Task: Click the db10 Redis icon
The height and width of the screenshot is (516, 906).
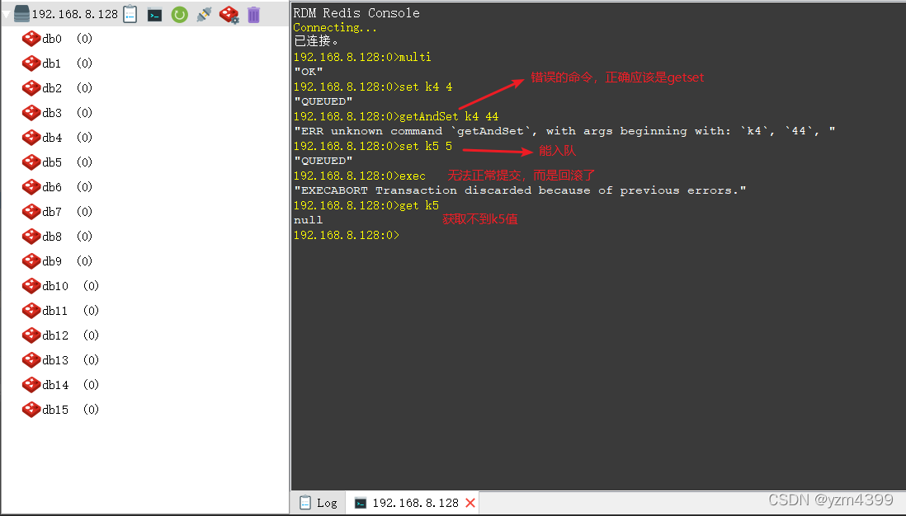Action: click(x=31, y=286)
